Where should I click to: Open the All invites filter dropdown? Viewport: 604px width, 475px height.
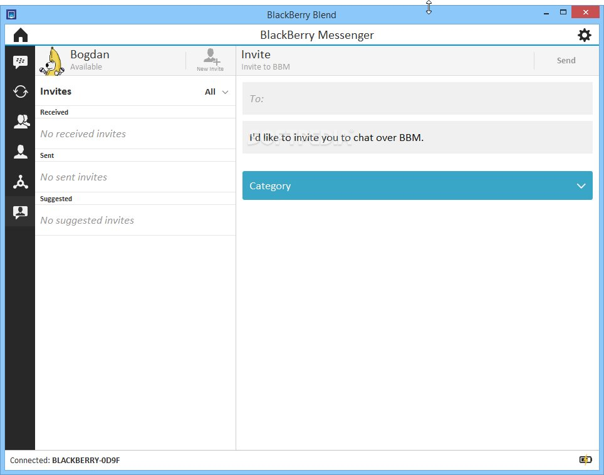tap(216, 91)
